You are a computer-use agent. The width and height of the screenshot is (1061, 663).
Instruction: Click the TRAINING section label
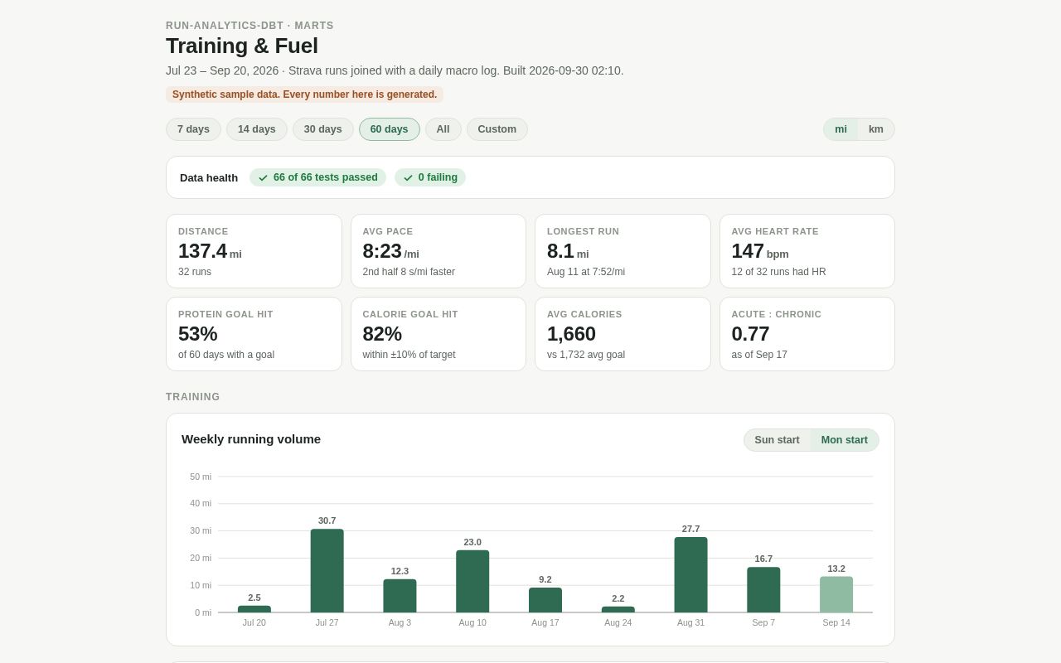(x=193, y=397)
